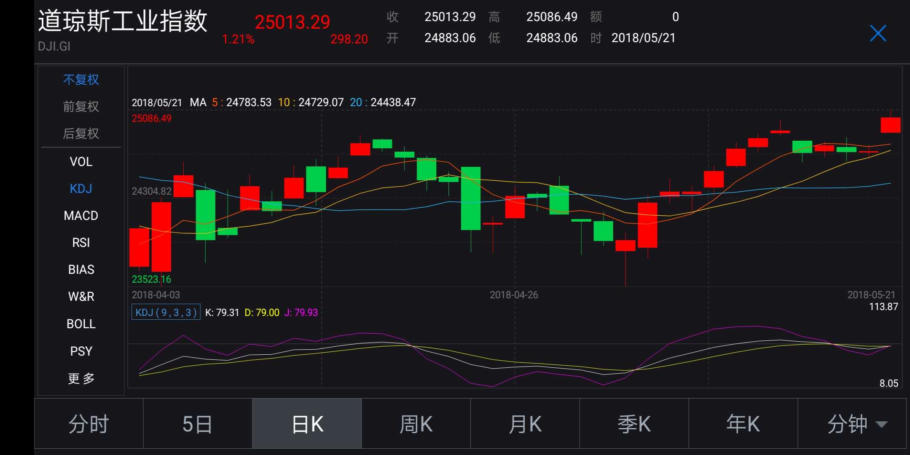Screen dimensions: 910x455
Task: Switch indicator to PSY
Action: tap(81, 351)
